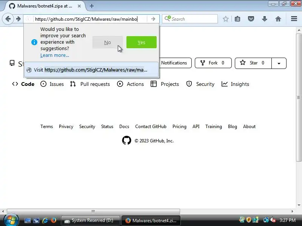302x226 pixels.
Task: Open the Security repository tab
Action: point(200,84)
